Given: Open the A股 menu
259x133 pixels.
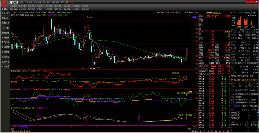Looking at the screenshot, I should tap(21, 2).
